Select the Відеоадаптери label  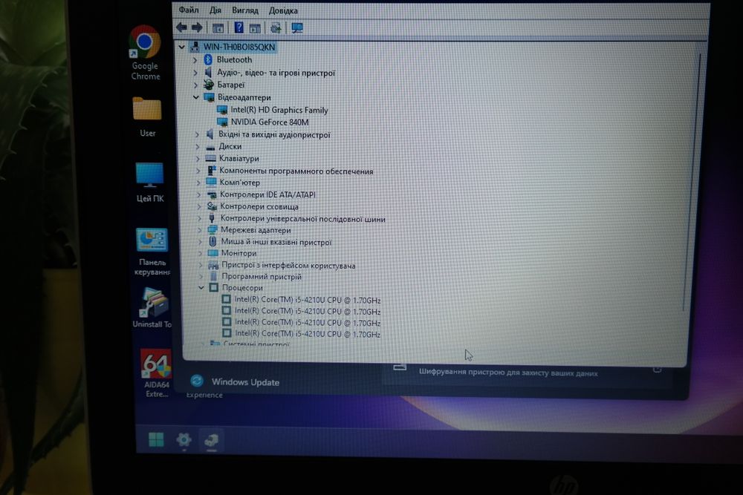click(244, 97)
